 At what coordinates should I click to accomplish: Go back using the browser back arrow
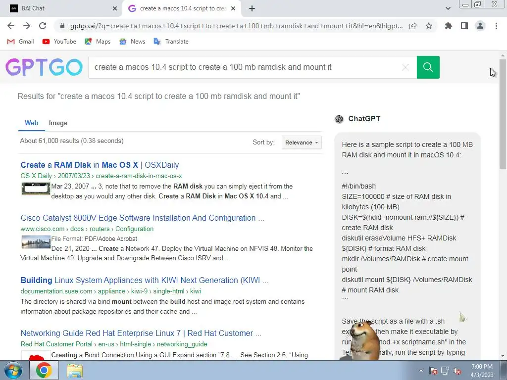pos(11,26)
